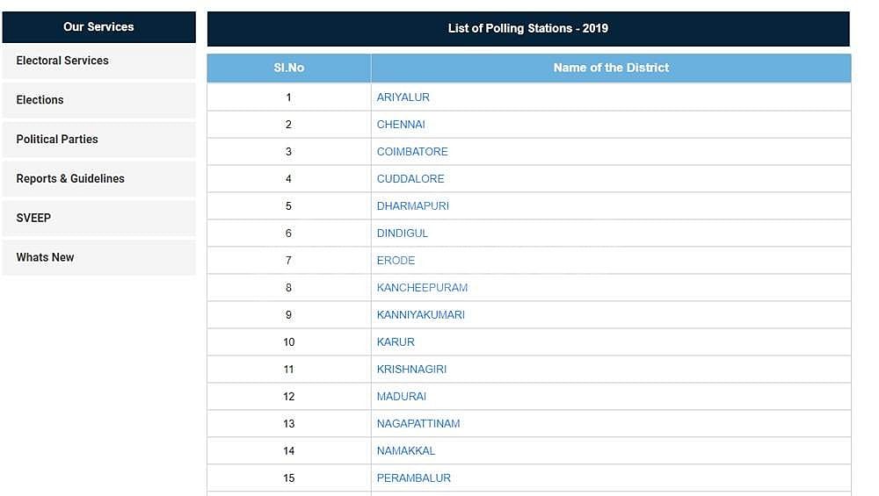Go to Reports & Guidelines
Viewport: 879px width, 496px height.
[70, 179]
